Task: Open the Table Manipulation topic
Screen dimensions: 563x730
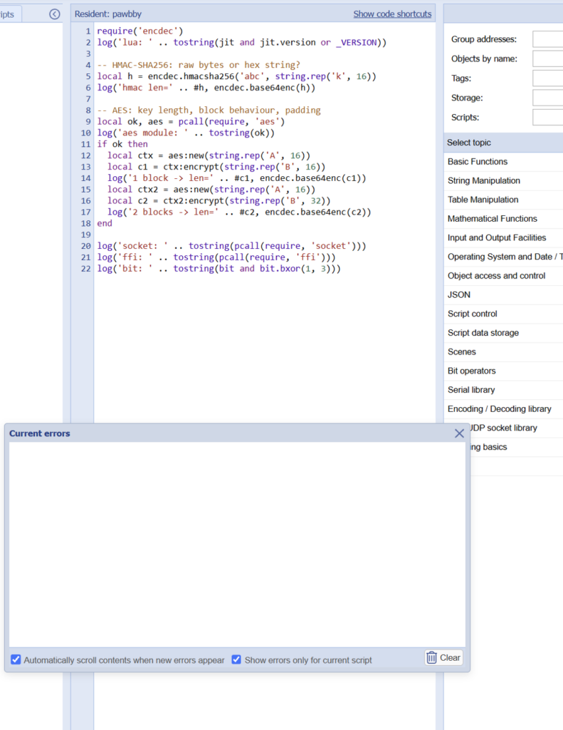Action: pos(503,200)
